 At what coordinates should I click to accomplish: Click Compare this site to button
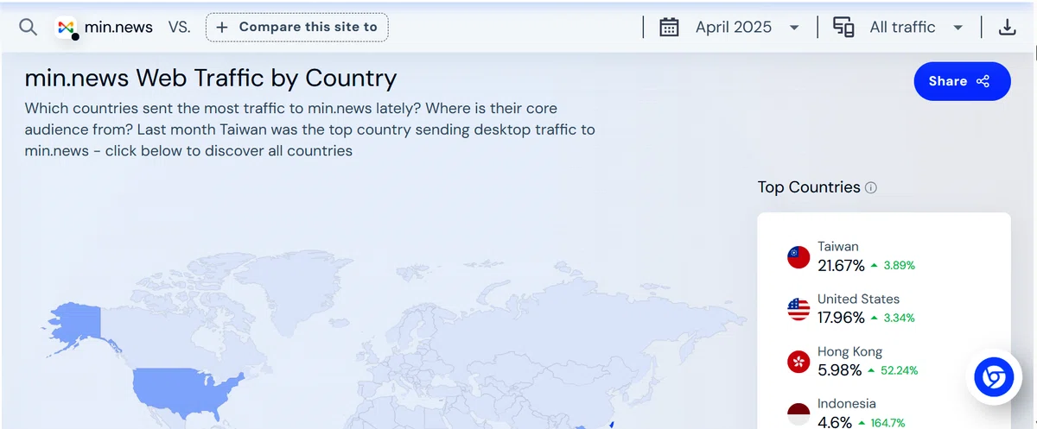click(297, 27)
